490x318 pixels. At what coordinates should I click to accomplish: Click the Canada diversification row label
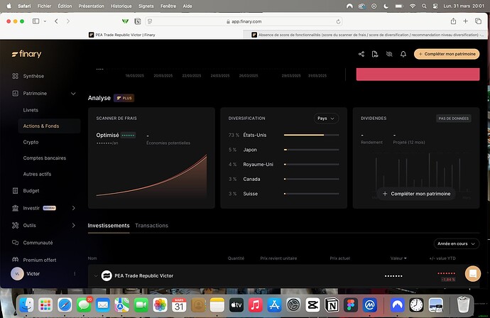click(x=251, y=179)
